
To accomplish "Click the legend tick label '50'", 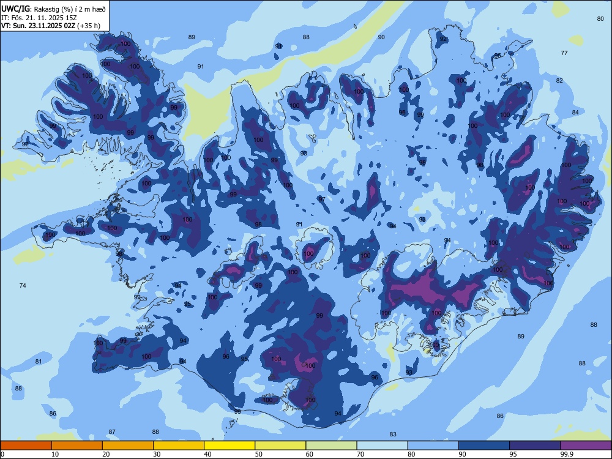I will 259,454.
